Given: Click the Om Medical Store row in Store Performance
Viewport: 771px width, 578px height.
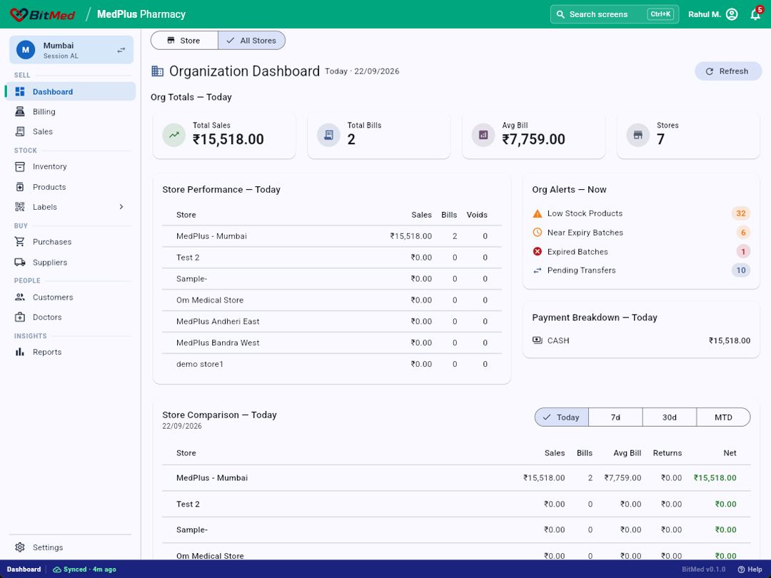Looking at the screenshot, I should [332, 300].
